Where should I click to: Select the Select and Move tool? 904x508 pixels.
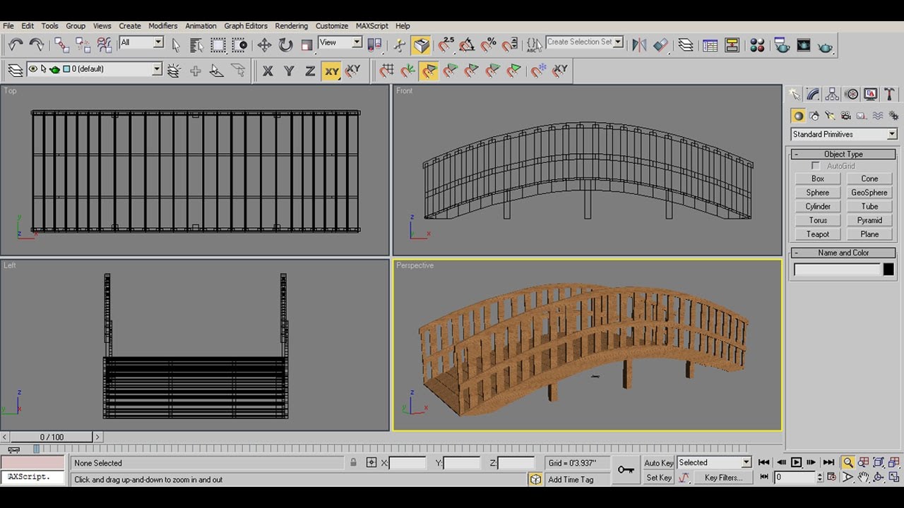264,45
